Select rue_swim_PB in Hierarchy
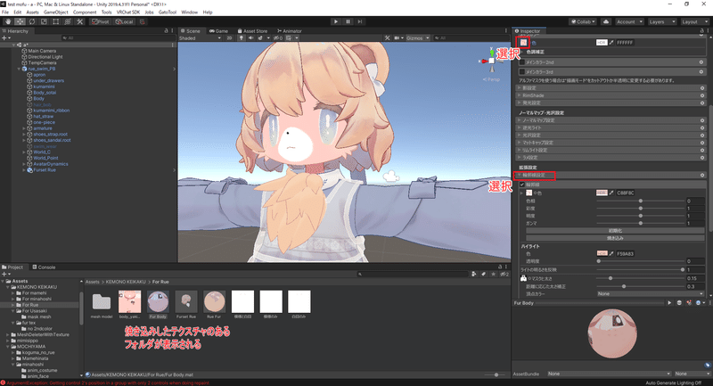Viewport: 713px width, 386px height. [x=41, y=69]
